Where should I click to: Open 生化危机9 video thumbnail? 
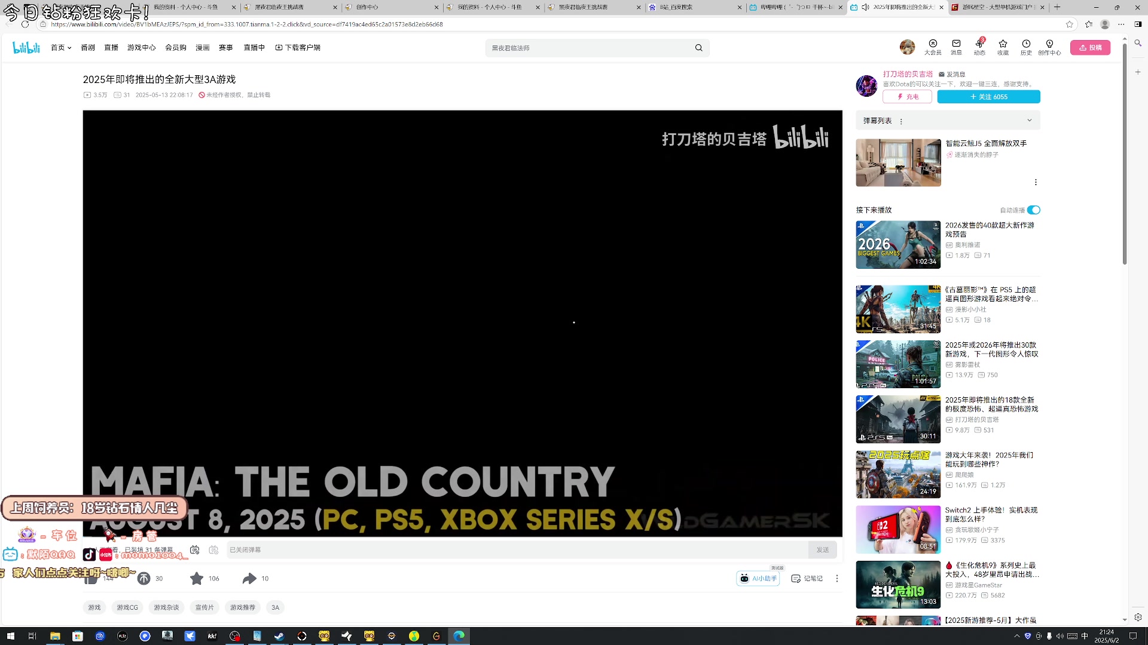898,585
